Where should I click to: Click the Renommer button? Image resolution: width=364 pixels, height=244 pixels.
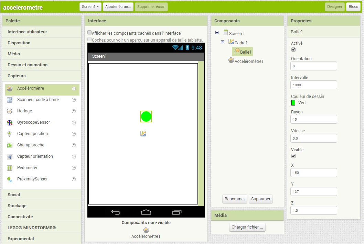[235, 199]
